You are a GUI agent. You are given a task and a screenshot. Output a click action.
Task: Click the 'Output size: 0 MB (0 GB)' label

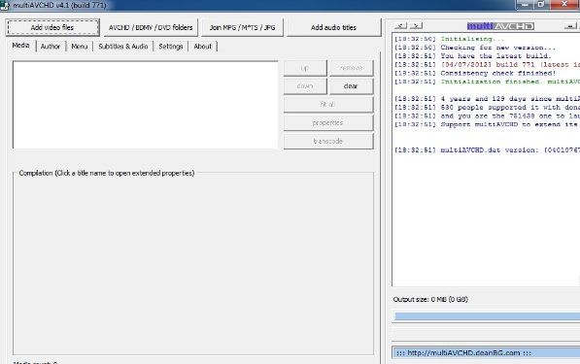[x=430, y=299]
